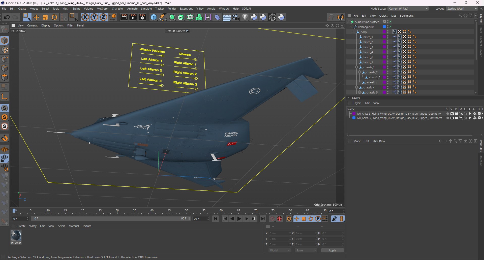Screen dimensions: 484x260
Task: Toggle Z axis lock
Action: 103,17
